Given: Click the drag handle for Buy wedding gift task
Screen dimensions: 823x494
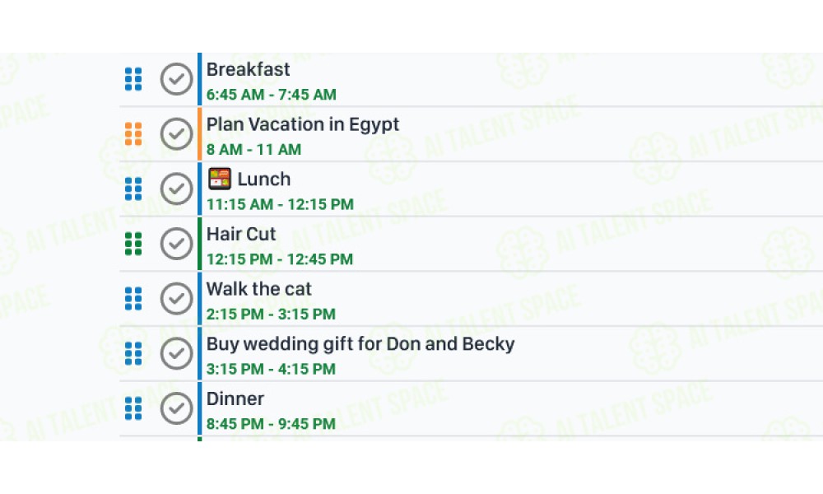Looking at the screenshot, I should 133,353.
